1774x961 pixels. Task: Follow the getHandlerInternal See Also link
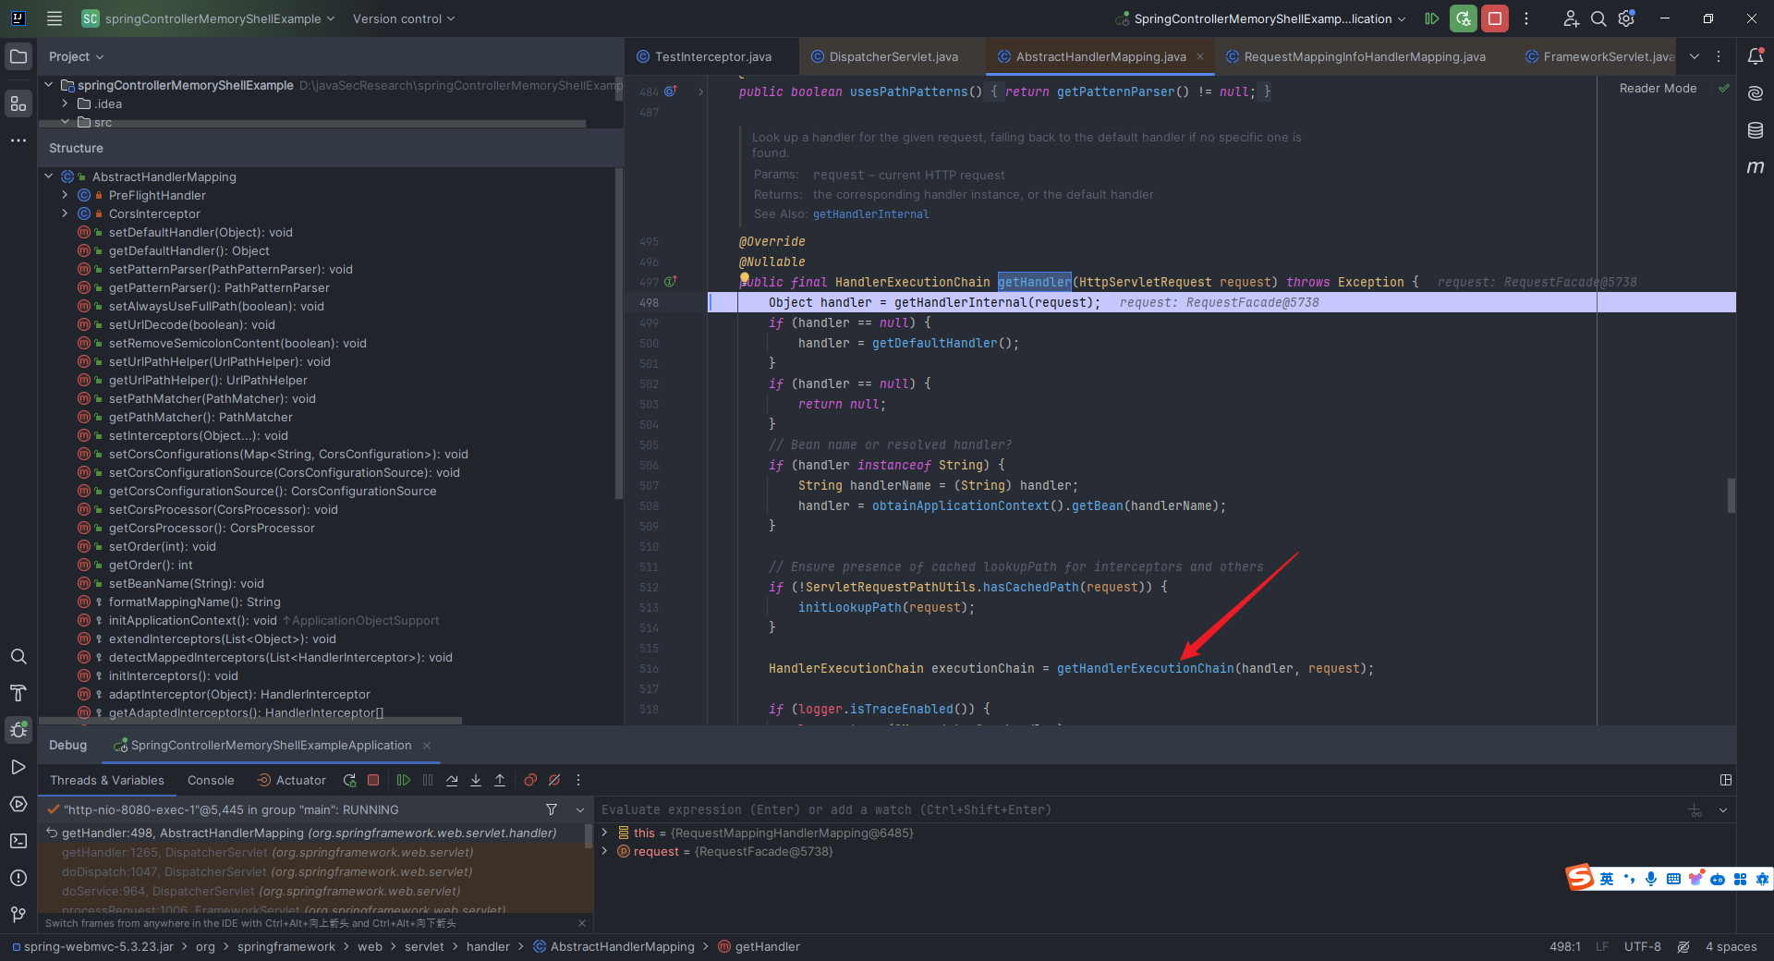click(870, 214)
